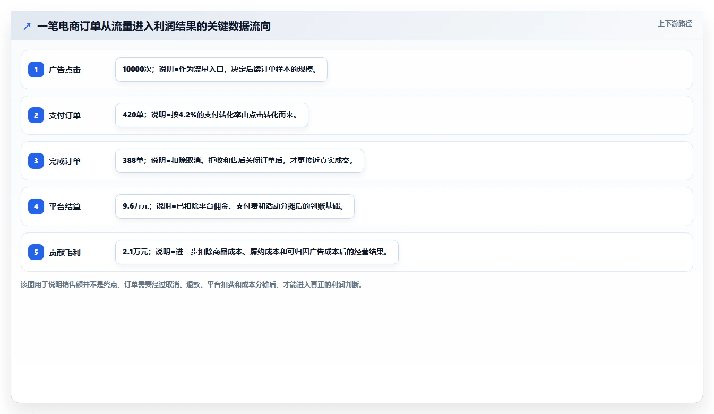Click the 支付订单 step label

65,115
